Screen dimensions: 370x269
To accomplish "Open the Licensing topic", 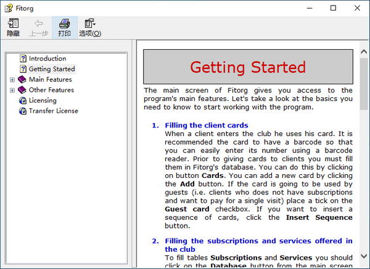I will coord(43,100).
